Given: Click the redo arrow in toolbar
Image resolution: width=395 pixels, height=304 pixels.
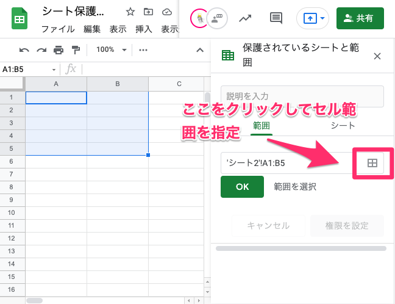Looking at the screenshot, I should [x=41, y=50].
